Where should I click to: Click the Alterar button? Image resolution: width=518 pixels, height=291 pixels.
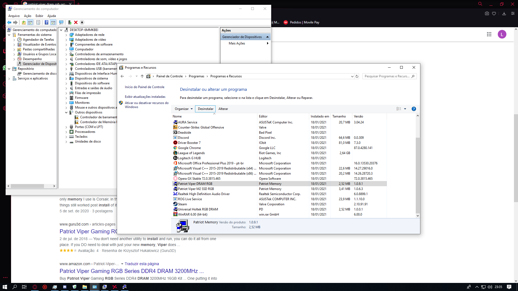click(x=223, y=109)
